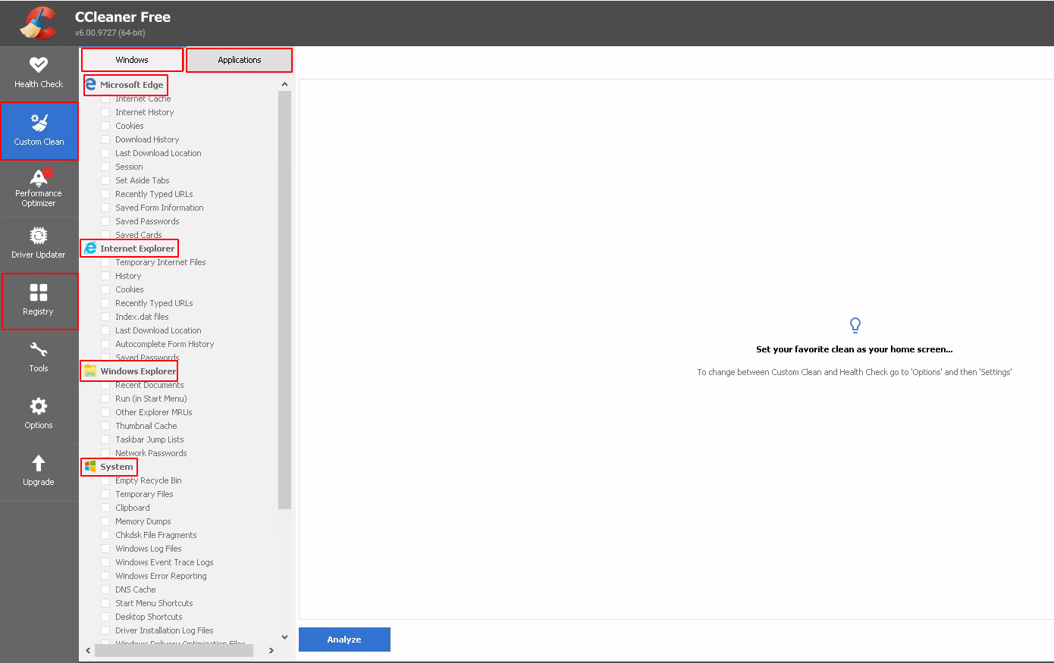Click the lightbulb tip icon

pos(855,325)
